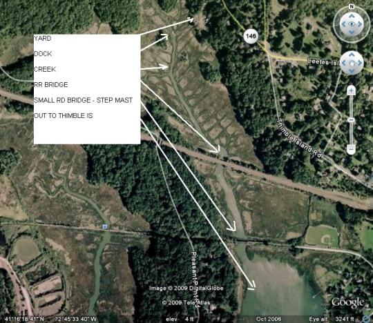Click the move left arrow on pan joystick
Viewport: 373px width, 323px height.
click(343, 63)
